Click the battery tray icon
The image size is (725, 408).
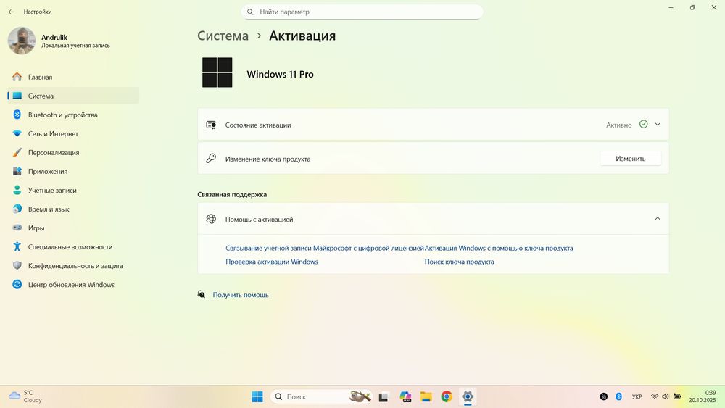677,396
